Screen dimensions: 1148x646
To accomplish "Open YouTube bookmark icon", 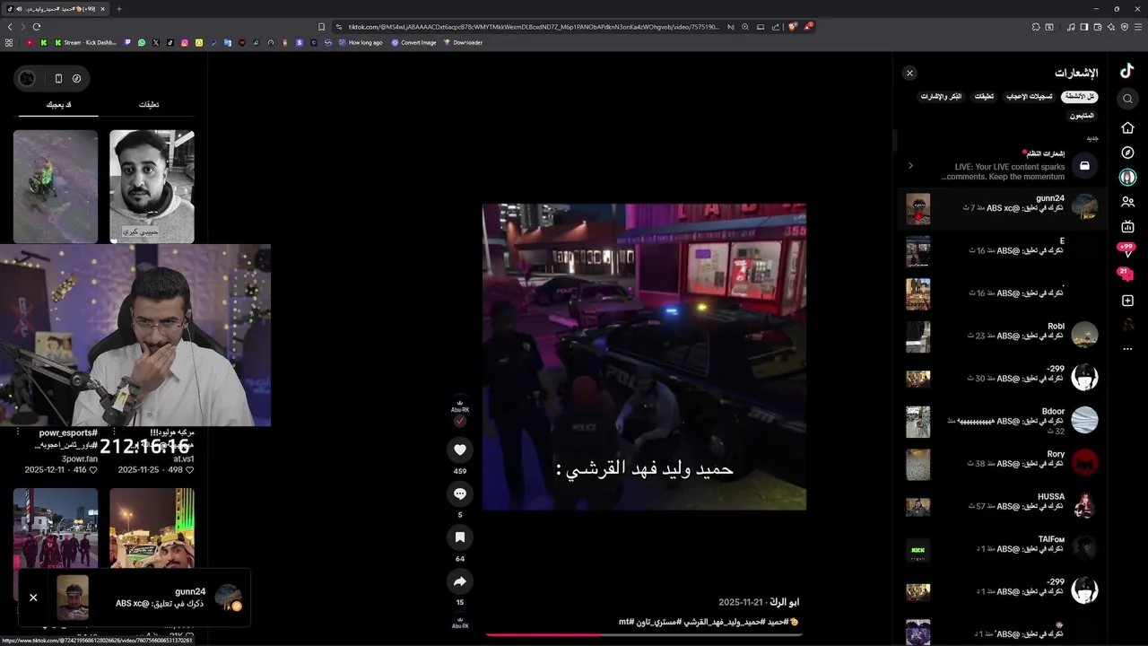I will 30,42.
